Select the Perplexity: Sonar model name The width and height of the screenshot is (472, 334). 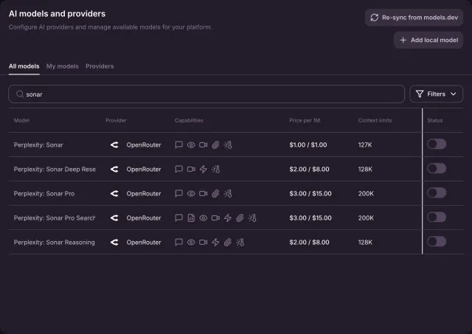tap(38, 145)
